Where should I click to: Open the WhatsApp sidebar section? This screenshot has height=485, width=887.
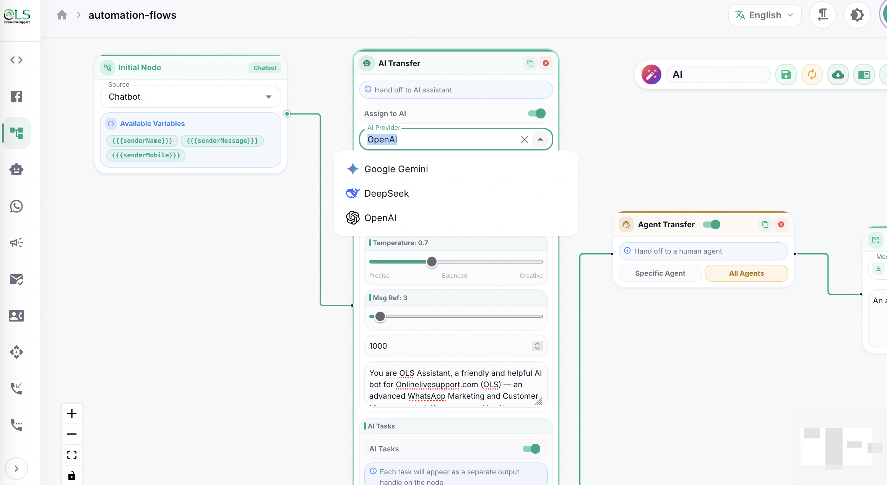[x=16, y=206]
